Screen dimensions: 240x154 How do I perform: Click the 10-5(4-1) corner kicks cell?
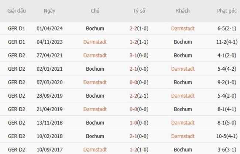(x=227, y=136)
